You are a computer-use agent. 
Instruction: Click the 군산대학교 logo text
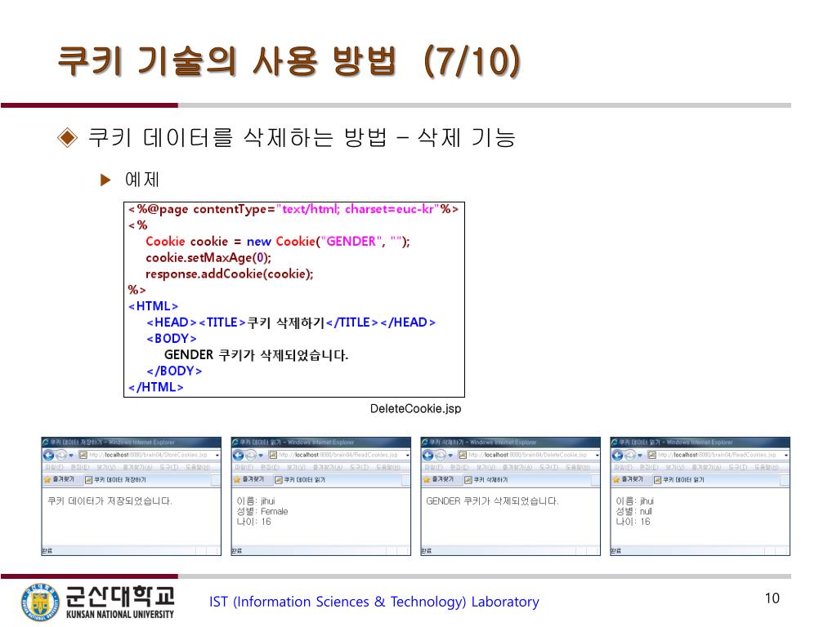(x=120, y=597)
